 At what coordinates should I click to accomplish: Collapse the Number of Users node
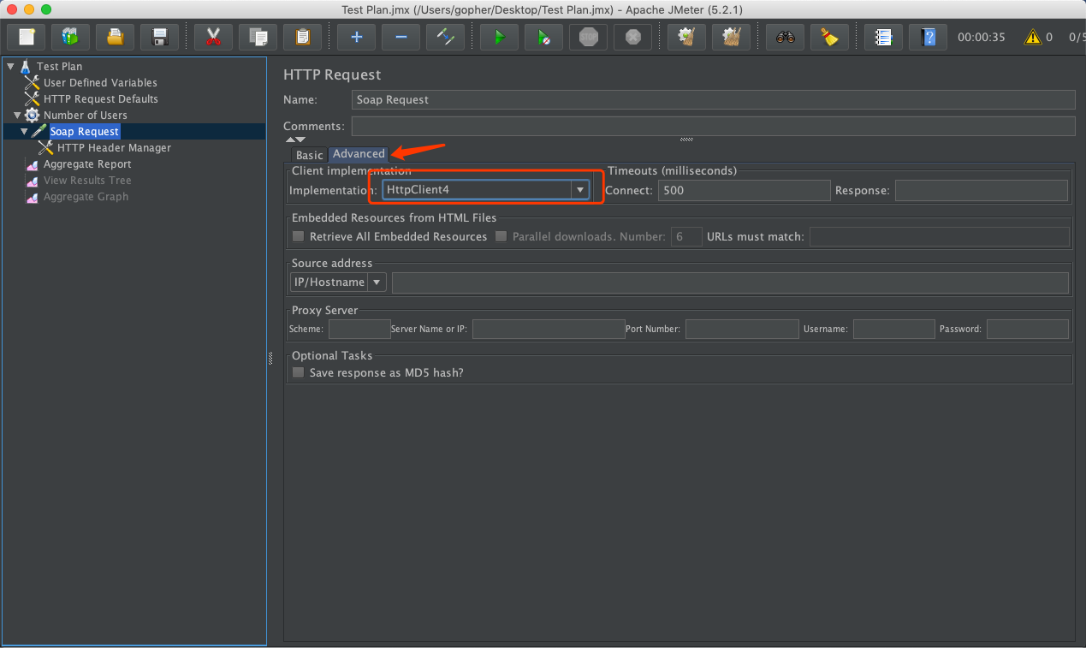click(x=17, y=115)
